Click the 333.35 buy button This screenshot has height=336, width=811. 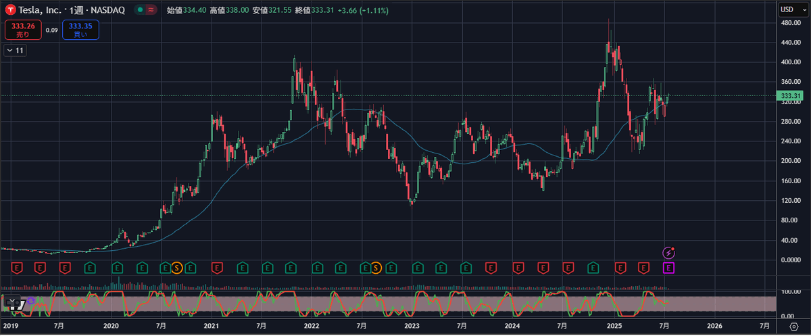80,30
